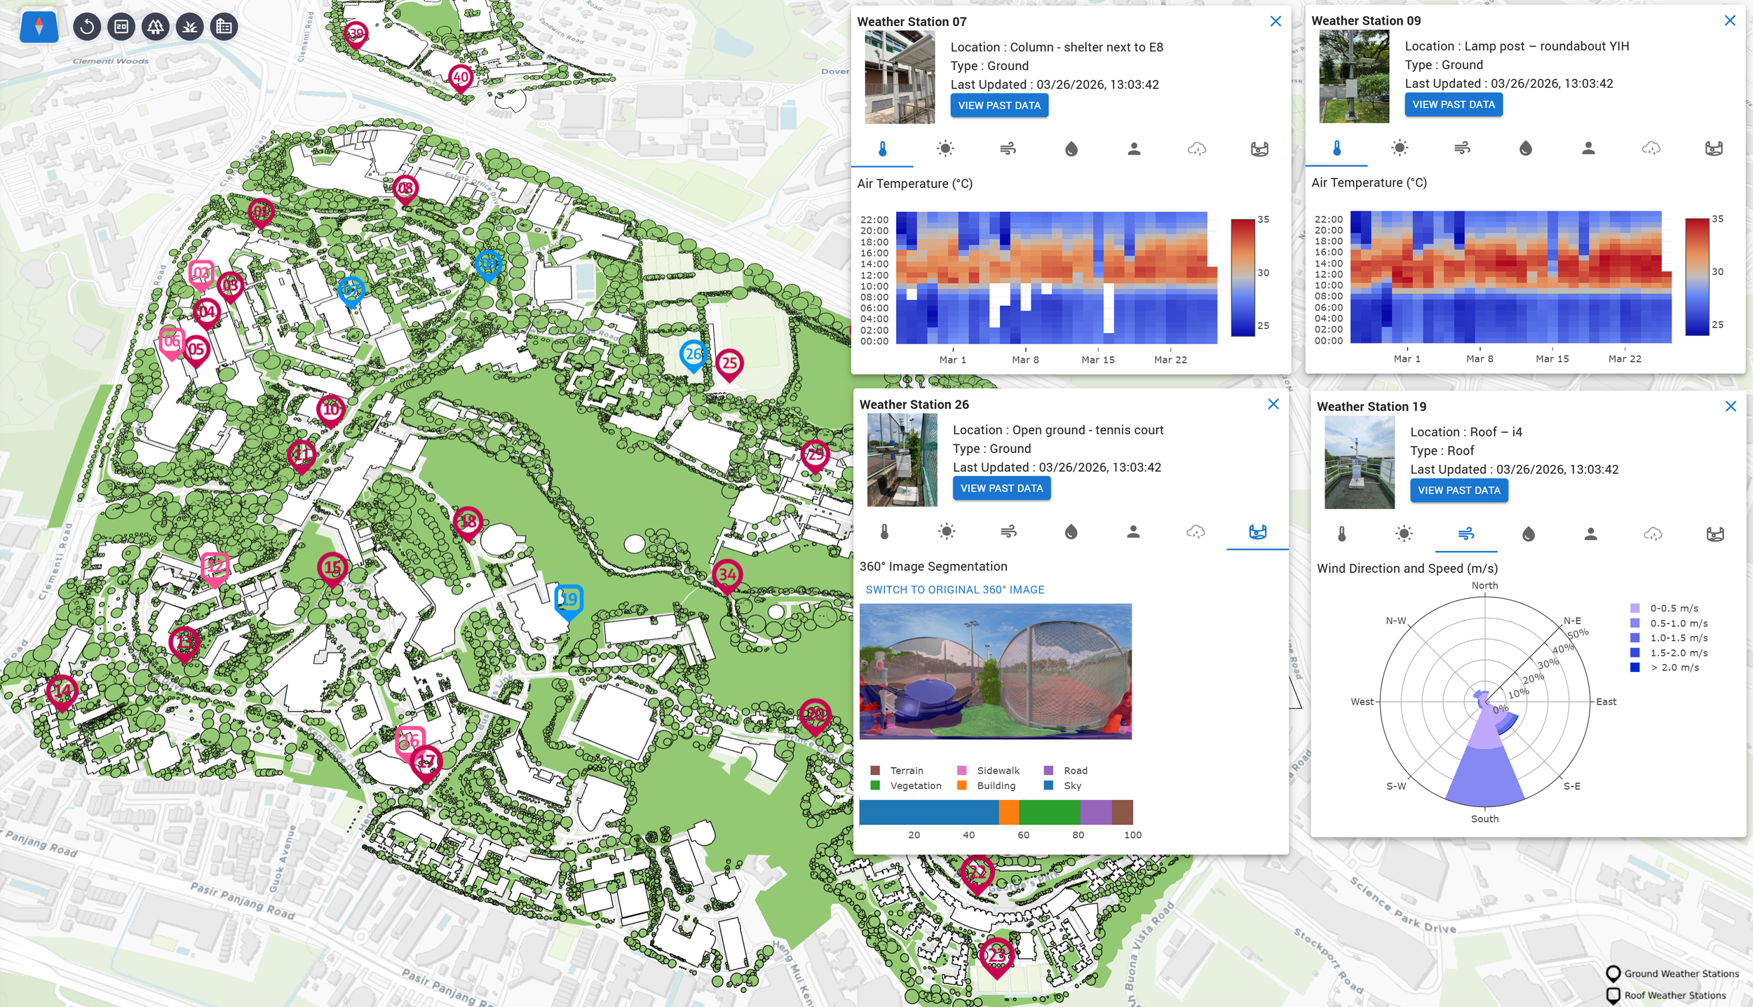Screen dimensions: 1753x1007
Task: Click VIEW PAST DATA for Station 26
Action: (1001, 488)
